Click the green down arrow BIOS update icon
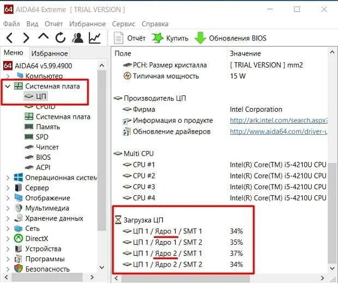The width and height of the screenshot is (338, 283). [x=200, y=38]
